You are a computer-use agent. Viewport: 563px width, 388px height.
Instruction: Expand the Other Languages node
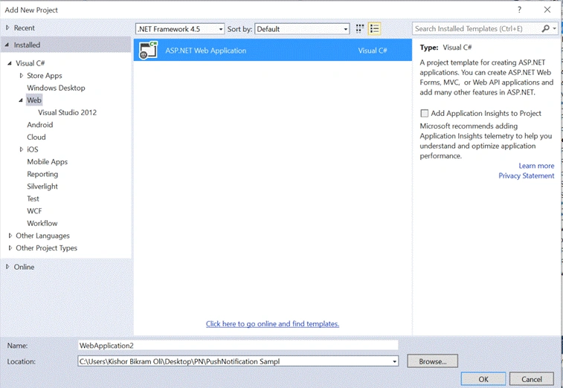[x=10, y=236]
